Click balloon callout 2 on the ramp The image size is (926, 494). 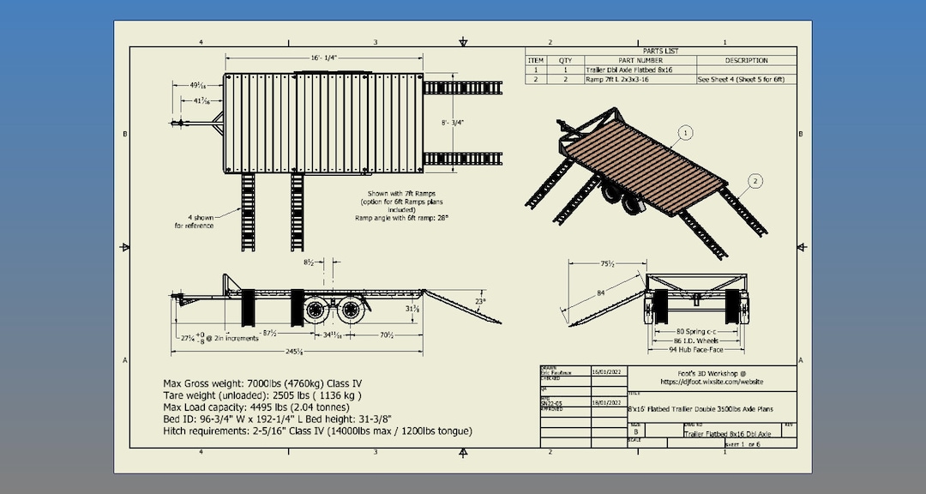coord(755,181)
